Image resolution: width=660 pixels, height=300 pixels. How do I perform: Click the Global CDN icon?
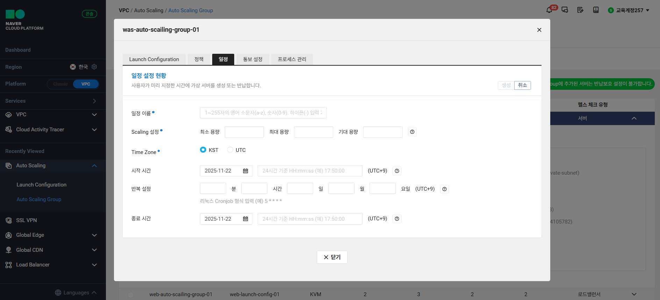pos(9,250)
